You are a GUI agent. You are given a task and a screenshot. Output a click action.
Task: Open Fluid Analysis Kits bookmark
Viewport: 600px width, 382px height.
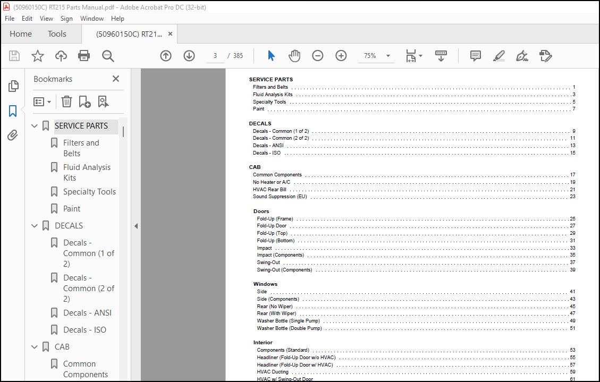click(x=87, y=173)
